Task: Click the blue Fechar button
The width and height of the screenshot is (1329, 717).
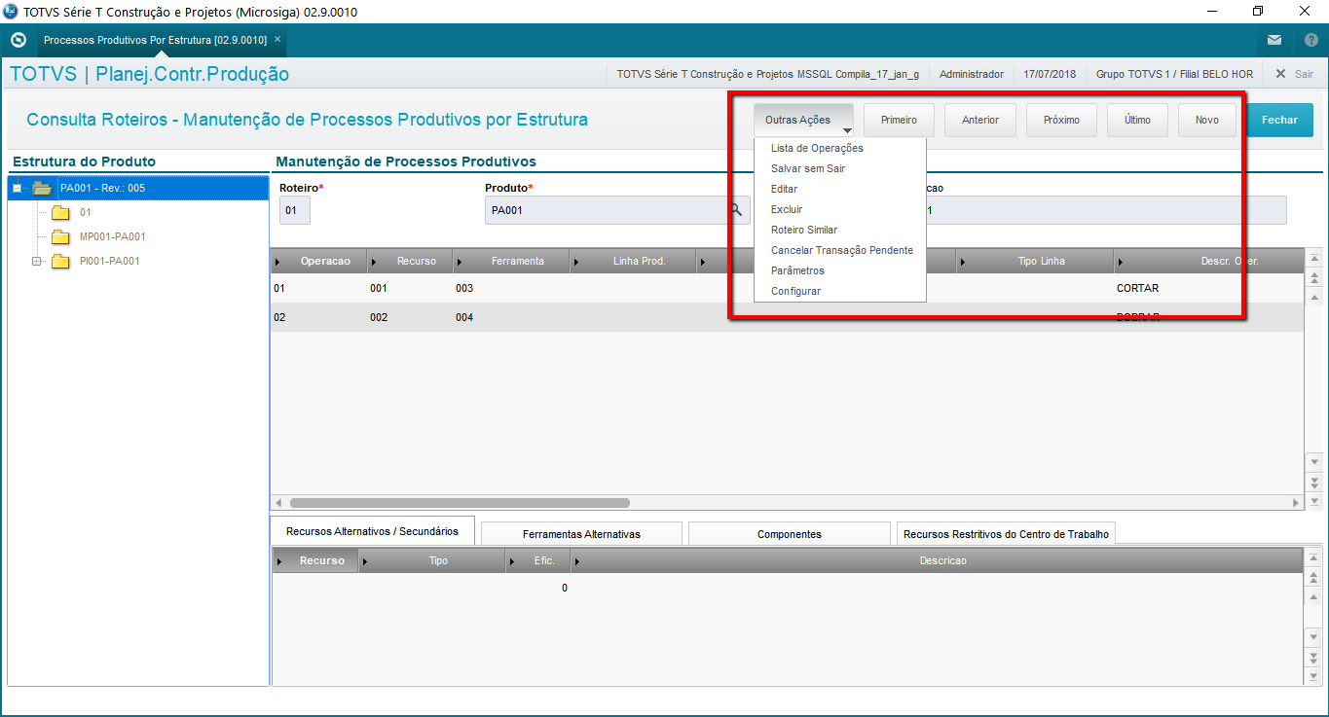Action: click(x=1279, y=121)
